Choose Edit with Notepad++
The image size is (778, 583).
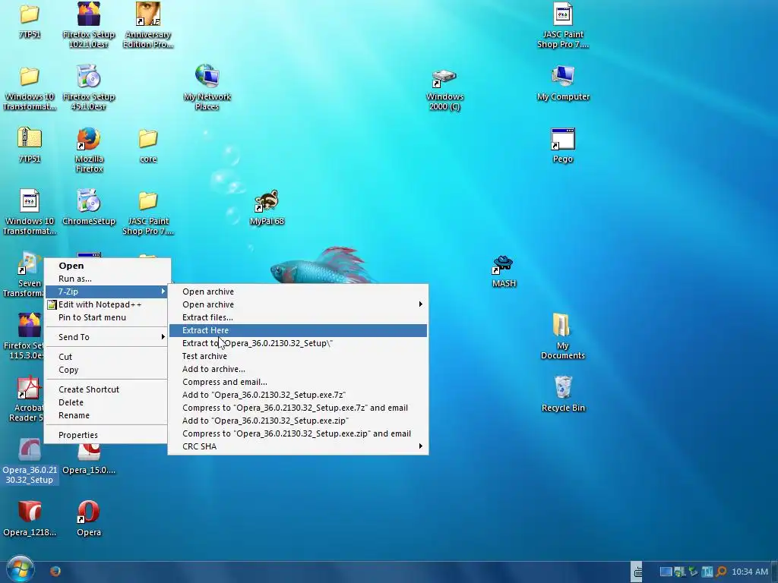click(106, 304)
